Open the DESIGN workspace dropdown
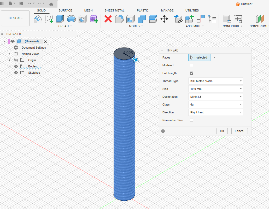 click(x=15, y=18)
